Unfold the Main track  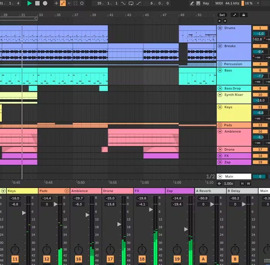tap(220, 177)
